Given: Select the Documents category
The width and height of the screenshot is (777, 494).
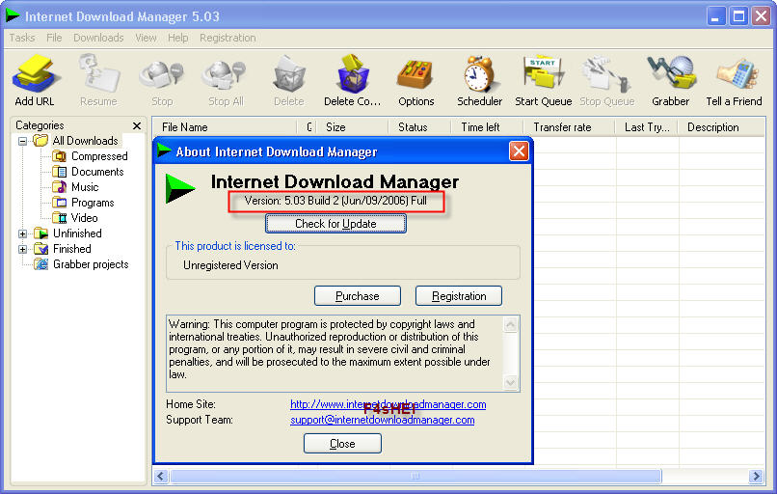Looking at the screenshot, I should [x=88, y=172].
